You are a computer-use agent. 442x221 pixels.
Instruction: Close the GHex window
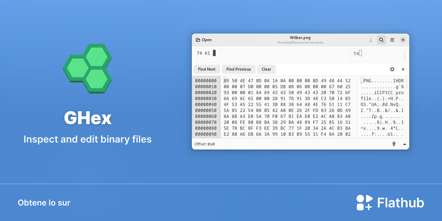(x=403, y=40)
